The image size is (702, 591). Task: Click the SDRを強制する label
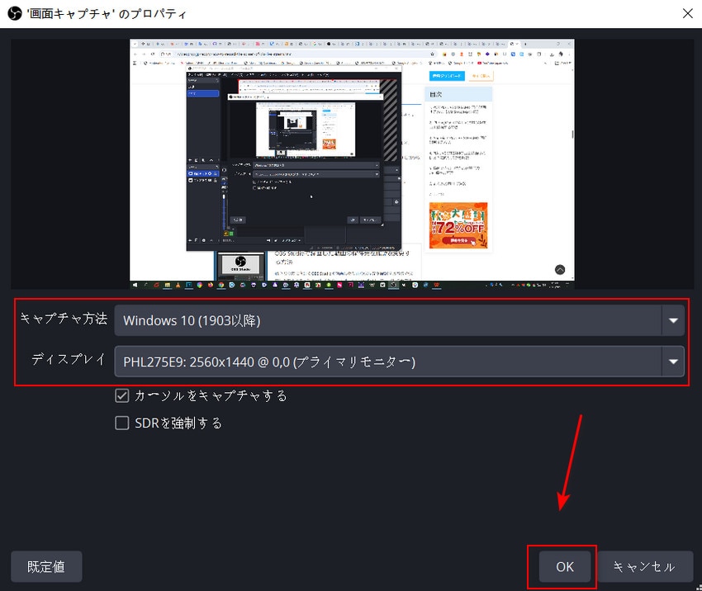point(178,423)
